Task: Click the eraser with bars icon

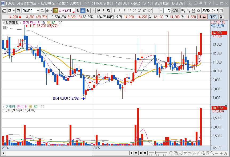Action: [203, 153]
